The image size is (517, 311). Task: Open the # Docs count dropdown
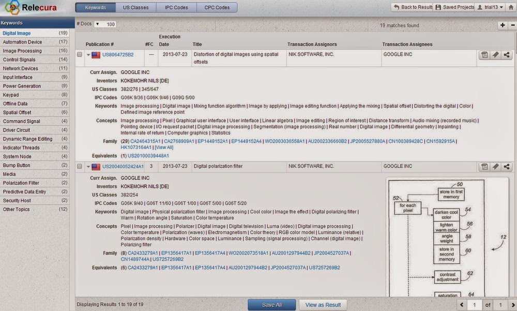tap(105, 24)
